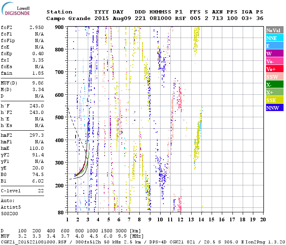The image size is (286, 245).
Task: Click the hmE value 110.0
Action: click(x=36, y=149)
